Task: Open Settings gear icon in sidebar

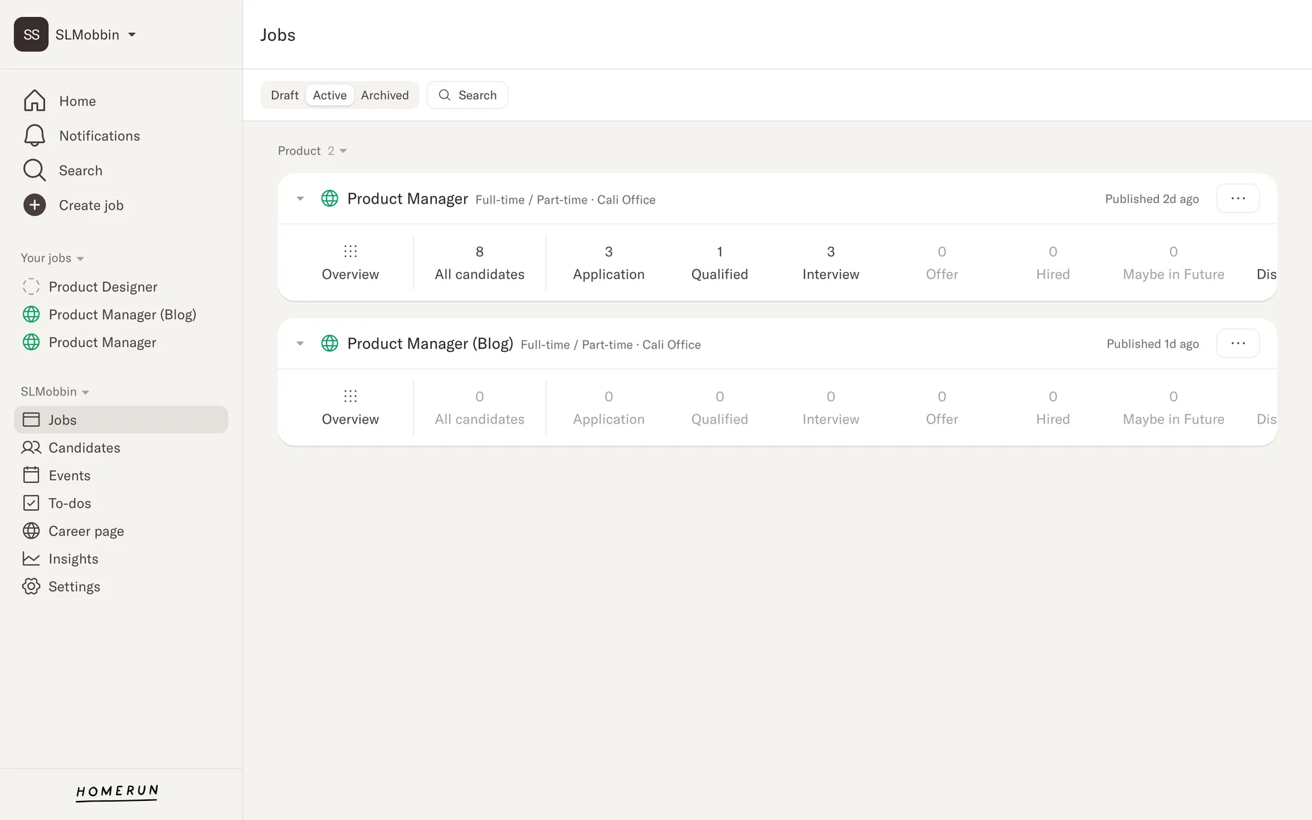Action: [x=31, y=586]
